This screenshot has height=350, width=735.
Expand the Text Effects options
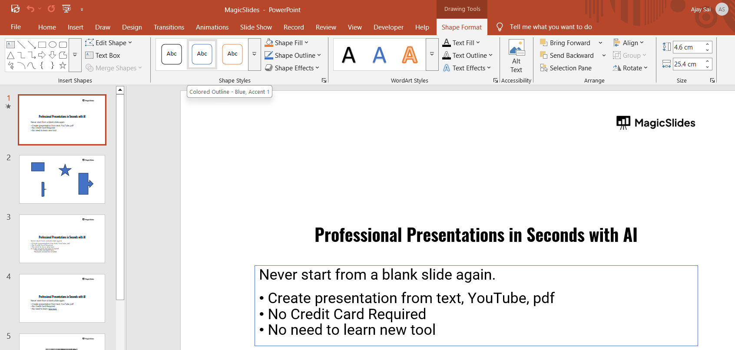(x=489, y=68)
